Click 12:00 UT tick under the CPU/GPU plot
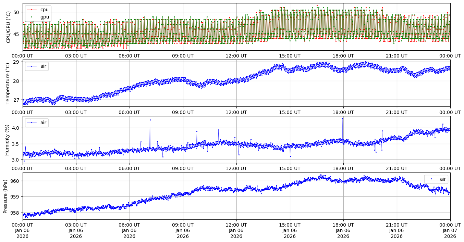Image resolution: width=464 pixels, height=242 pixels. click(x=236, y=56)
